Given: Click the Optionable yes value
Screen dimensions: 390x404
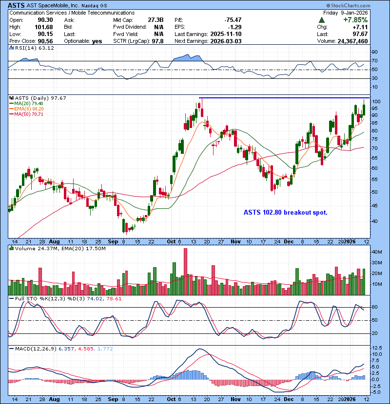Looking at the screenshot, I should (97, 41).
